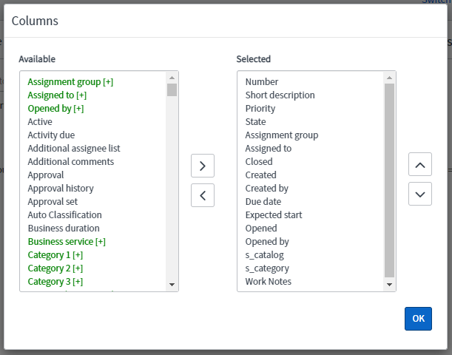
Task: Select Approval set option
Action: click(53, 201)
